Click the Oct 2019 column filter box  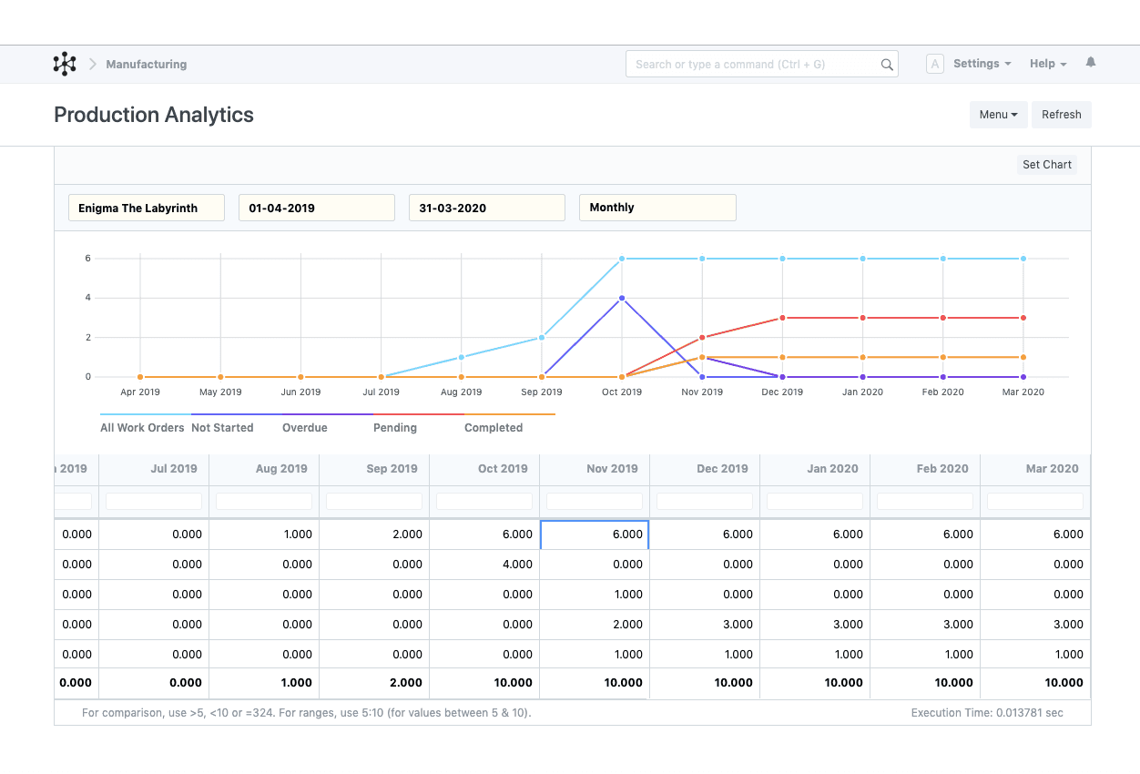coord(484,501)
